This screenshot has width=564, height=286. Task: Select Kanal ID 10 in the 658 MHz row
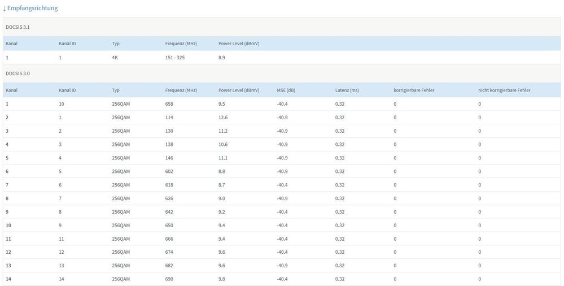pyautogui.click(x=62, y=104)
